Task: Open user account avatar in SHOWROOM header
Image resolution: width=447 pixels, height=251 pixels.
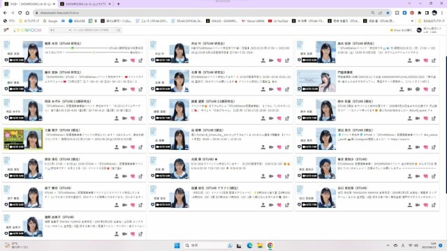Action: point(419,30)
